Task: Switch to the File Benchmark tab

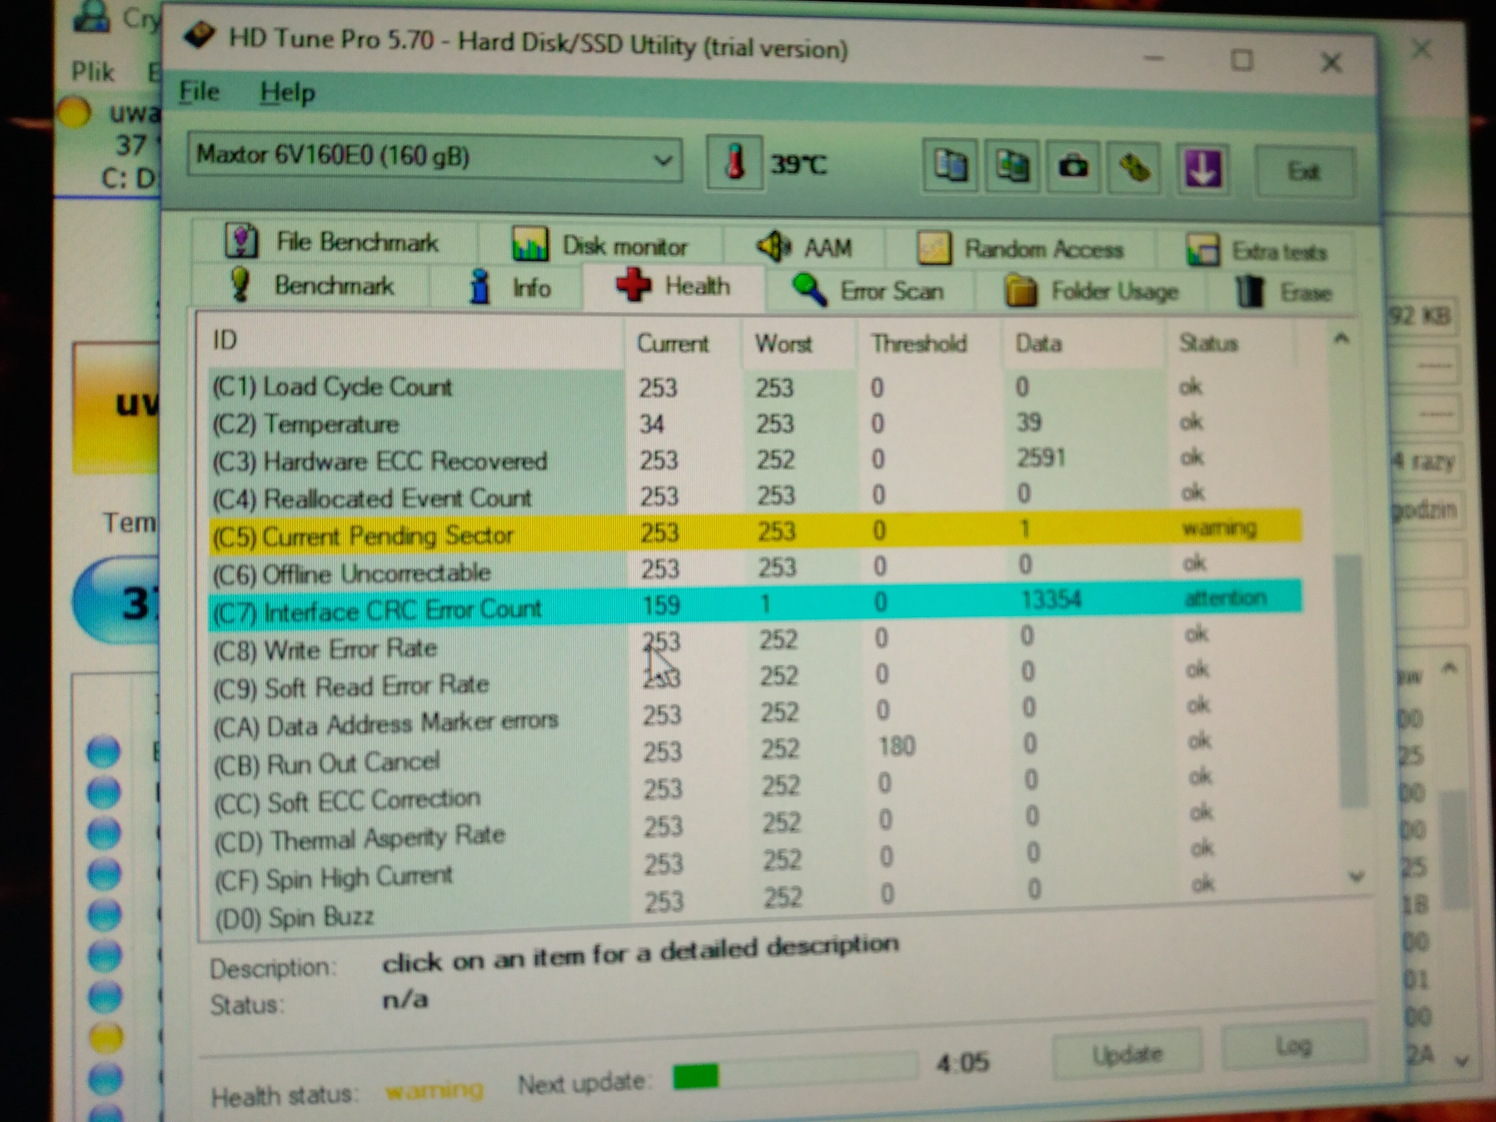Action: click(334, 242)
